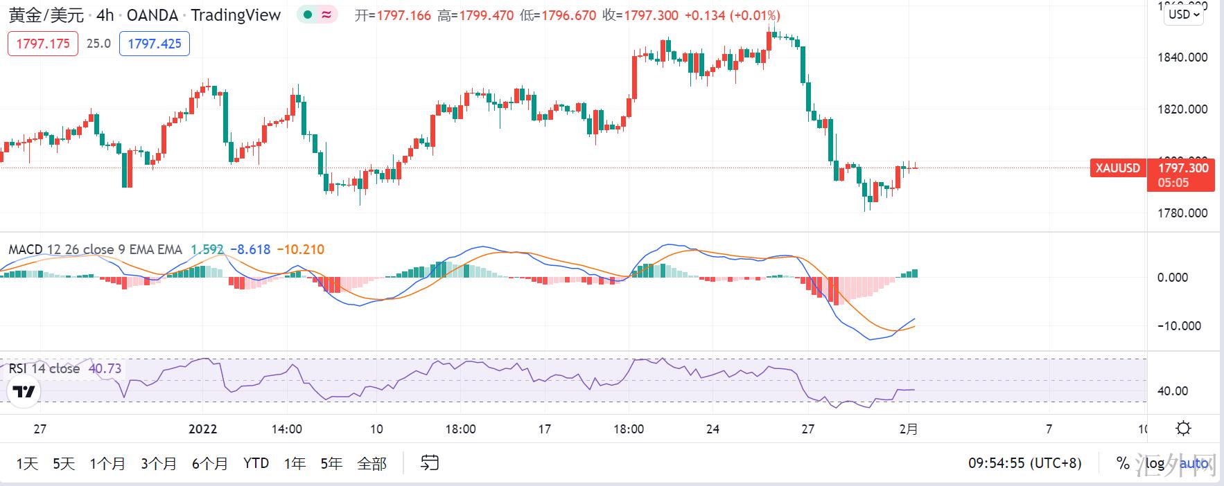This screenshot has width=1224, height=486.
Task: Click the blue buy price 1797.425
Action: pos(155,44)
